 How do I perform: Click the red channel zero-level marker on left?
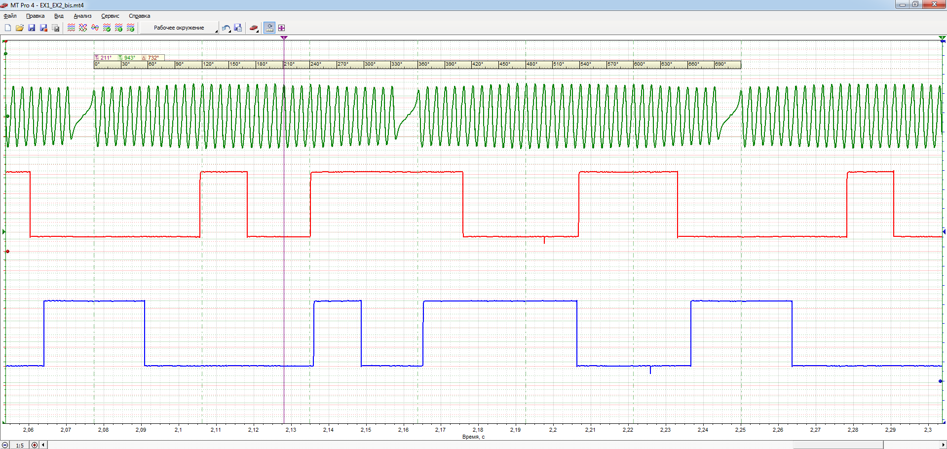point(7,252)
